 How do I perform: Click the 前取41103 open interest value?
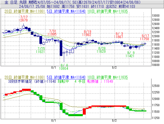tap(127, 7)
